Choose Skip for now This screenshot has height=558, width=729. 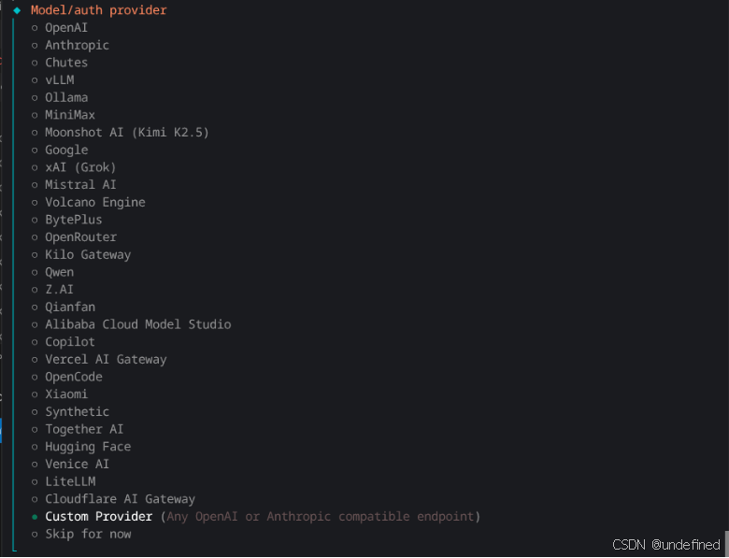[x=81, y=534]
